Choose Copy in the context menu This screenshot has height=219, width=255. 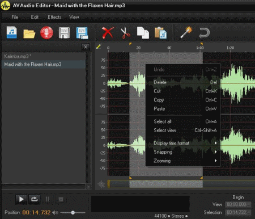[182, 100]
